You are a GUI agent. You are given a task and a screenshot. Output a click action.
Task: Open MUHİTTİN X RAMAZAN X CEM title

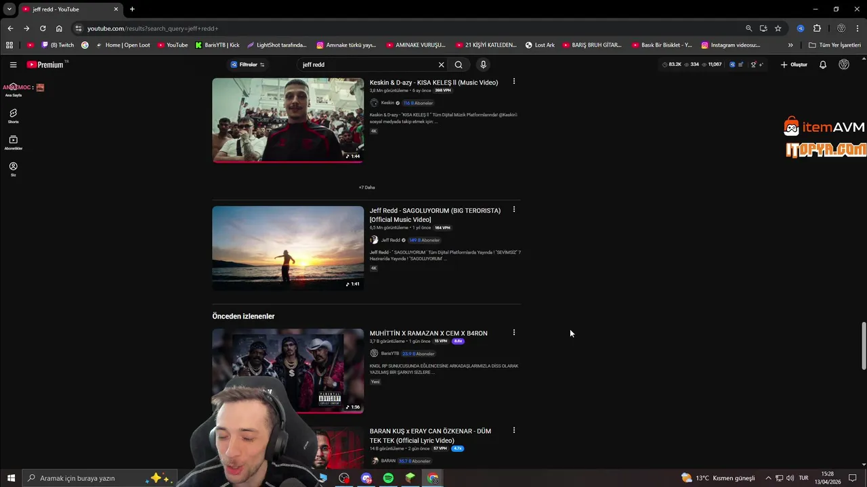pos(428,333)
